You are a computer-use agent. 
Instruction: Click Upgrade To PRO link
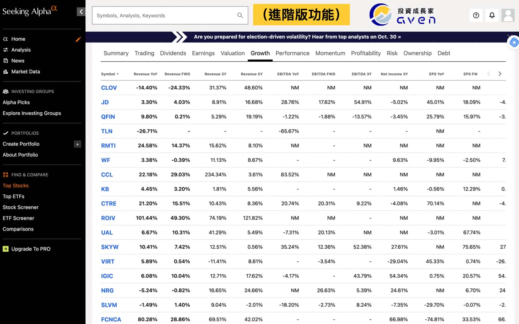tap(31, 249)
